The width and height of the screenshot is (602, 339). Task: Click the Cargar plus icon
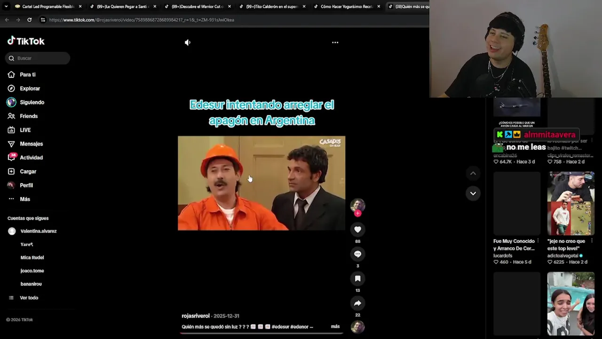click(x=11, y=171)
